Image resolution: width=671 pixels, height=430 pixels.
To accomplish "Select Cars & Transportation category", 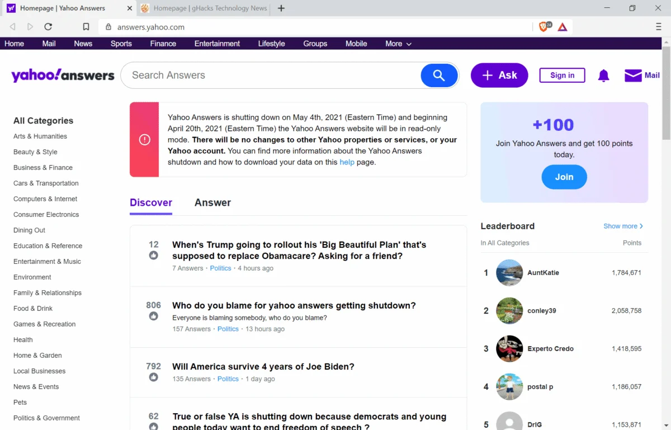I will (46, 183).
